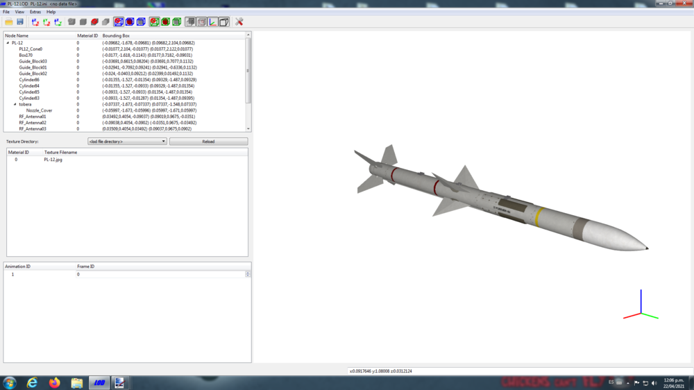Image resolution: width=694 pixels, height=390 pixels.
Task: Open settings with the wrench and screwdriver icon
Action: [x=239, y=22]
